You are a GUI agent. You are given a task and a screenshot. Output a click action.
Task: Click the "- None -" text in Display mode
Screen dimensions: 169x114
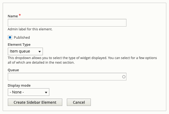pos(17,92)
